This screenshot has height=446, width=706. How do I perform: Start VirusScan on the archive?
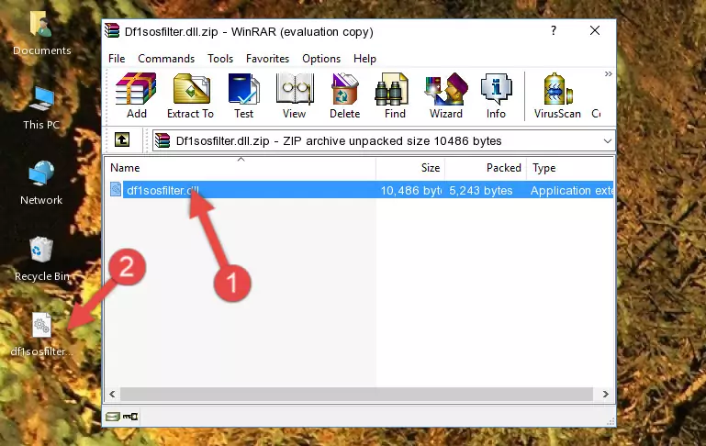tap(557, 95)
